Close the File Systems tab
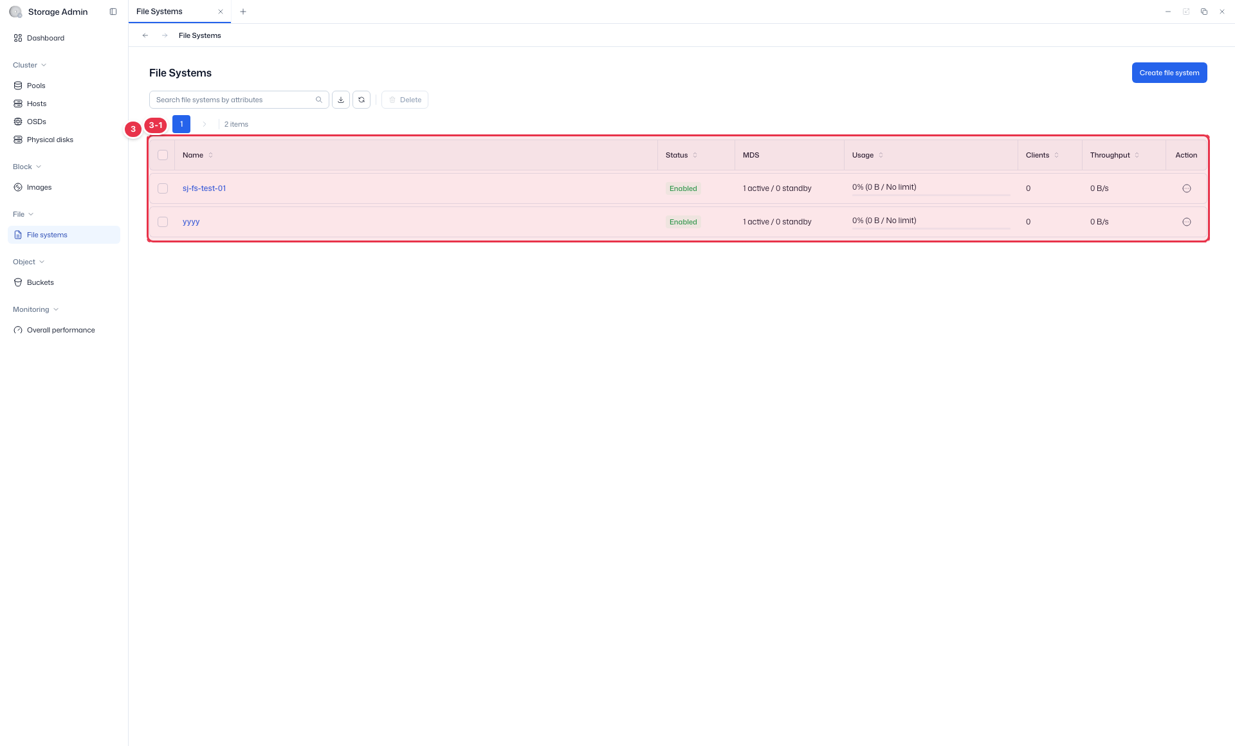The width and height of the screenshot is (1235, 746). pyautogui.click(x=221, y=12)
